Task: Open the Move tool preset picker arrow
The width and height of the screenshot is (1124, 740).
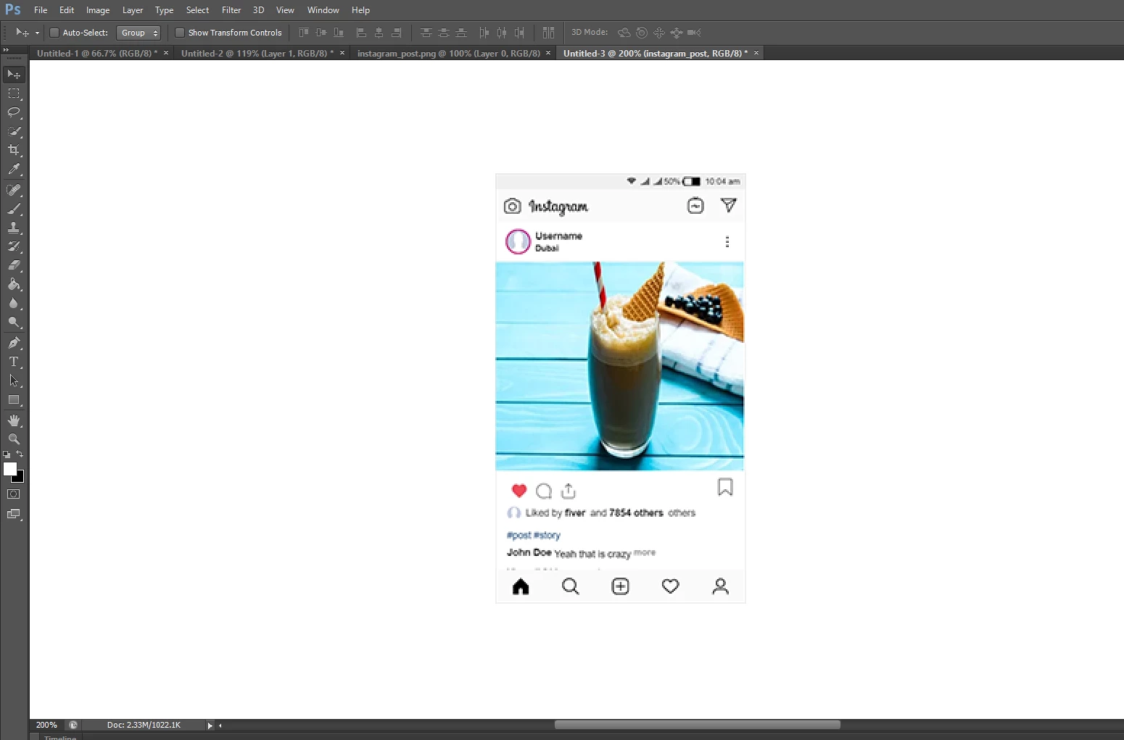Action: (x=37, y=33)
